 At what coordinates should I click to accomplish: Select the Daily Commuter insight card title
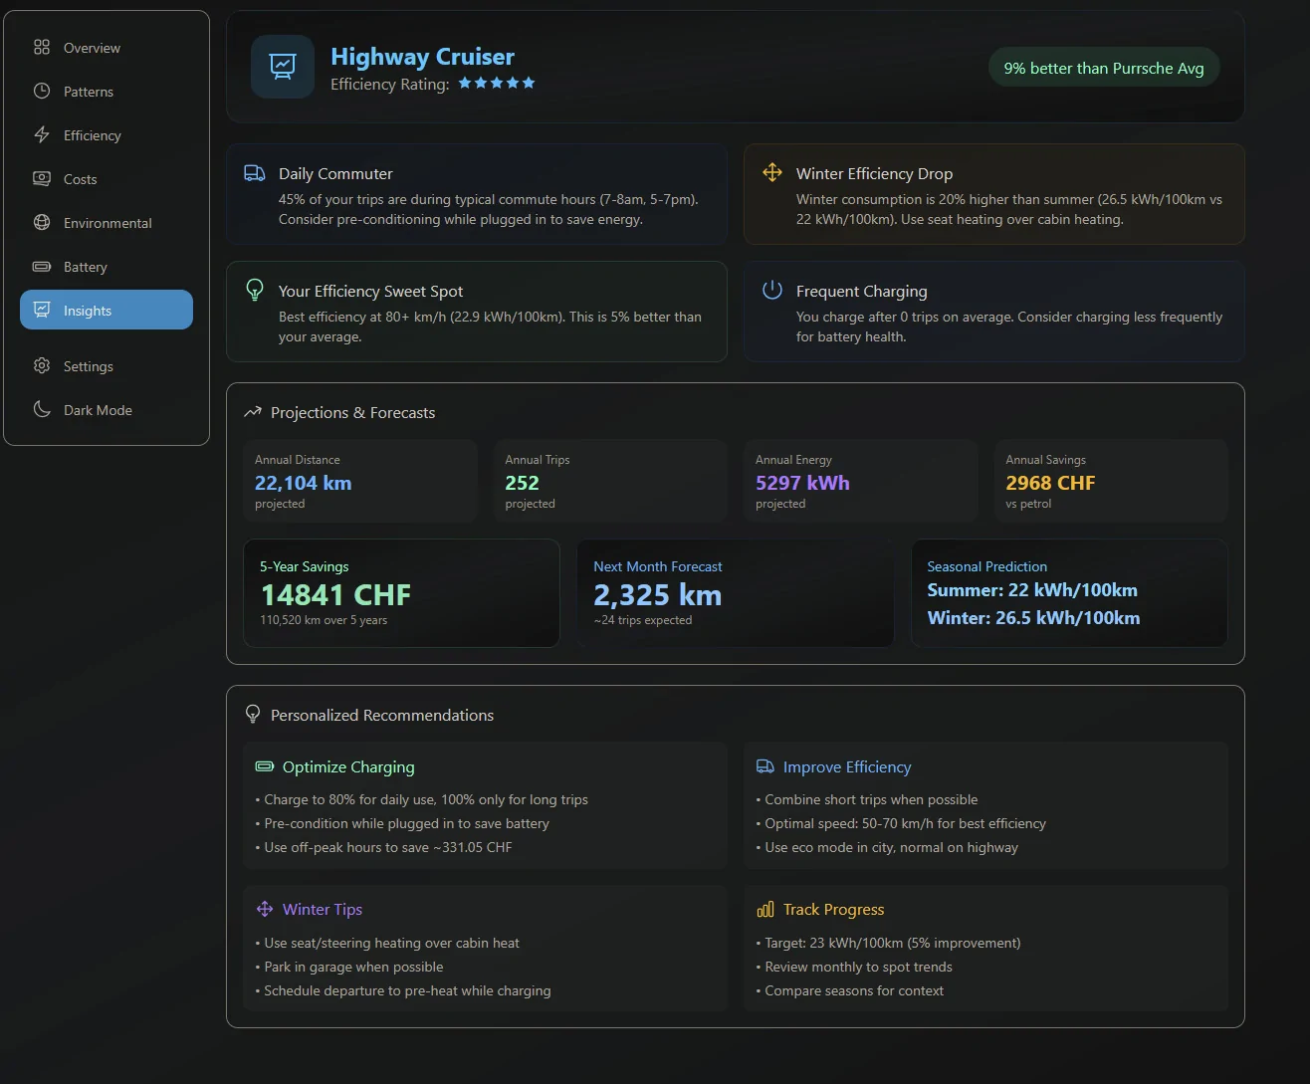click(335, 173)
